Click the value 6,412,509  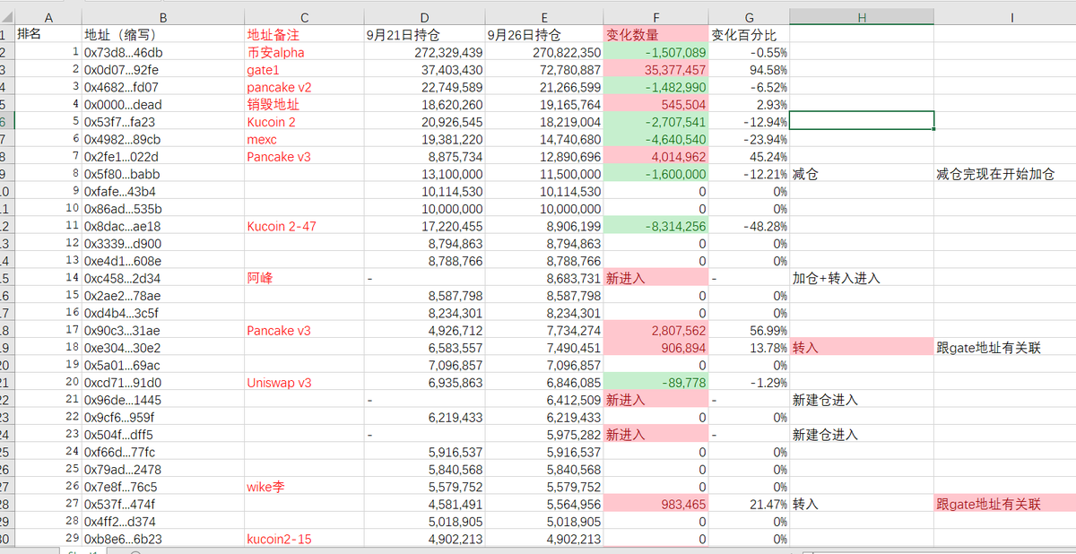coord(544,399)
